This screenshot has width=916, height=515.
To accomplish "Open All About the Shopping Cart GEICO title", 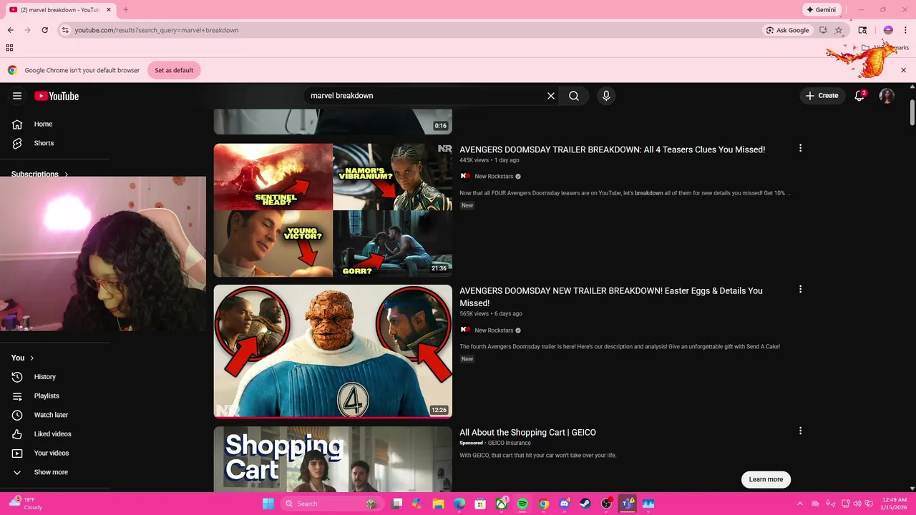I will [527, 432].
